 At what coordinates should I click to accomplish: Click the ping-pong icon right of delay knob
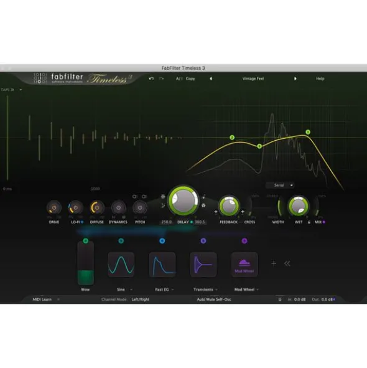click(203, 205)
